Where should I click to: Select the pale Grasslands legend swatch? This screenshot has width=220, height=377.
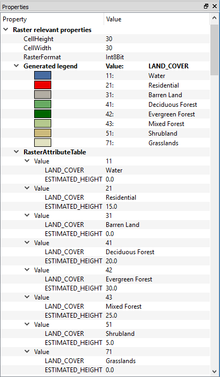tap(43, 143)
